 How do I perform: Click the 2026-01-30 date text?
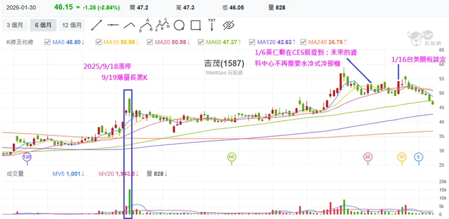pos(21,8)
